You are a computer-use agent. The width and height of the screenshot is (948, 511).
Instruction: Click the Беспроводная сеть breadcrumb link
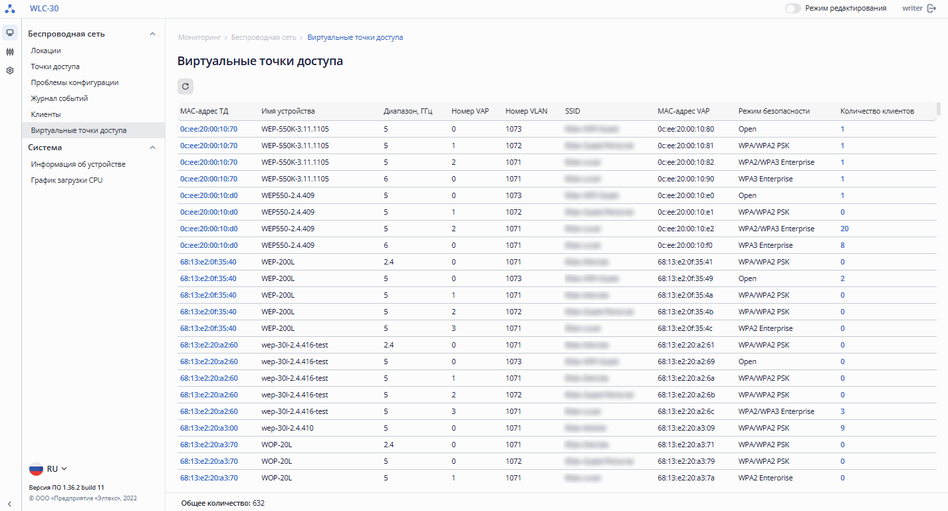click(263, 37)
